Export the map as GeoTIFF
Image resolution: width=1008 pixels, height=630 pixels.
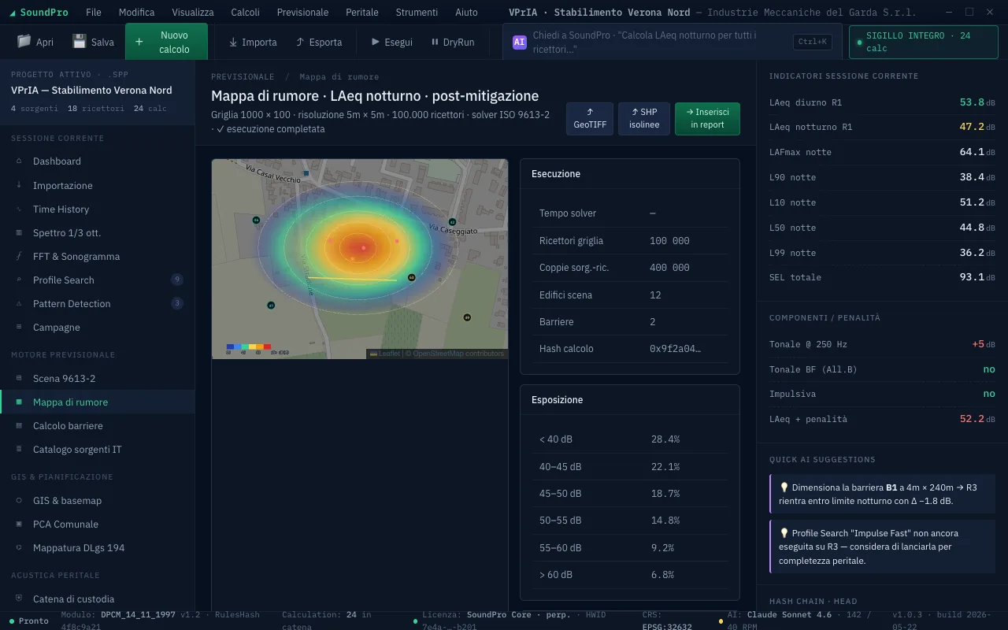click(x=590, y=118)
